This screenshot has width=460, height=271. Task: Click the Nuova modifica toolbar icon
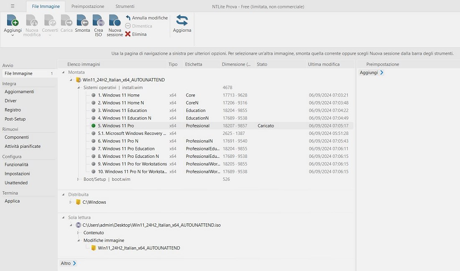coord(32,20)
